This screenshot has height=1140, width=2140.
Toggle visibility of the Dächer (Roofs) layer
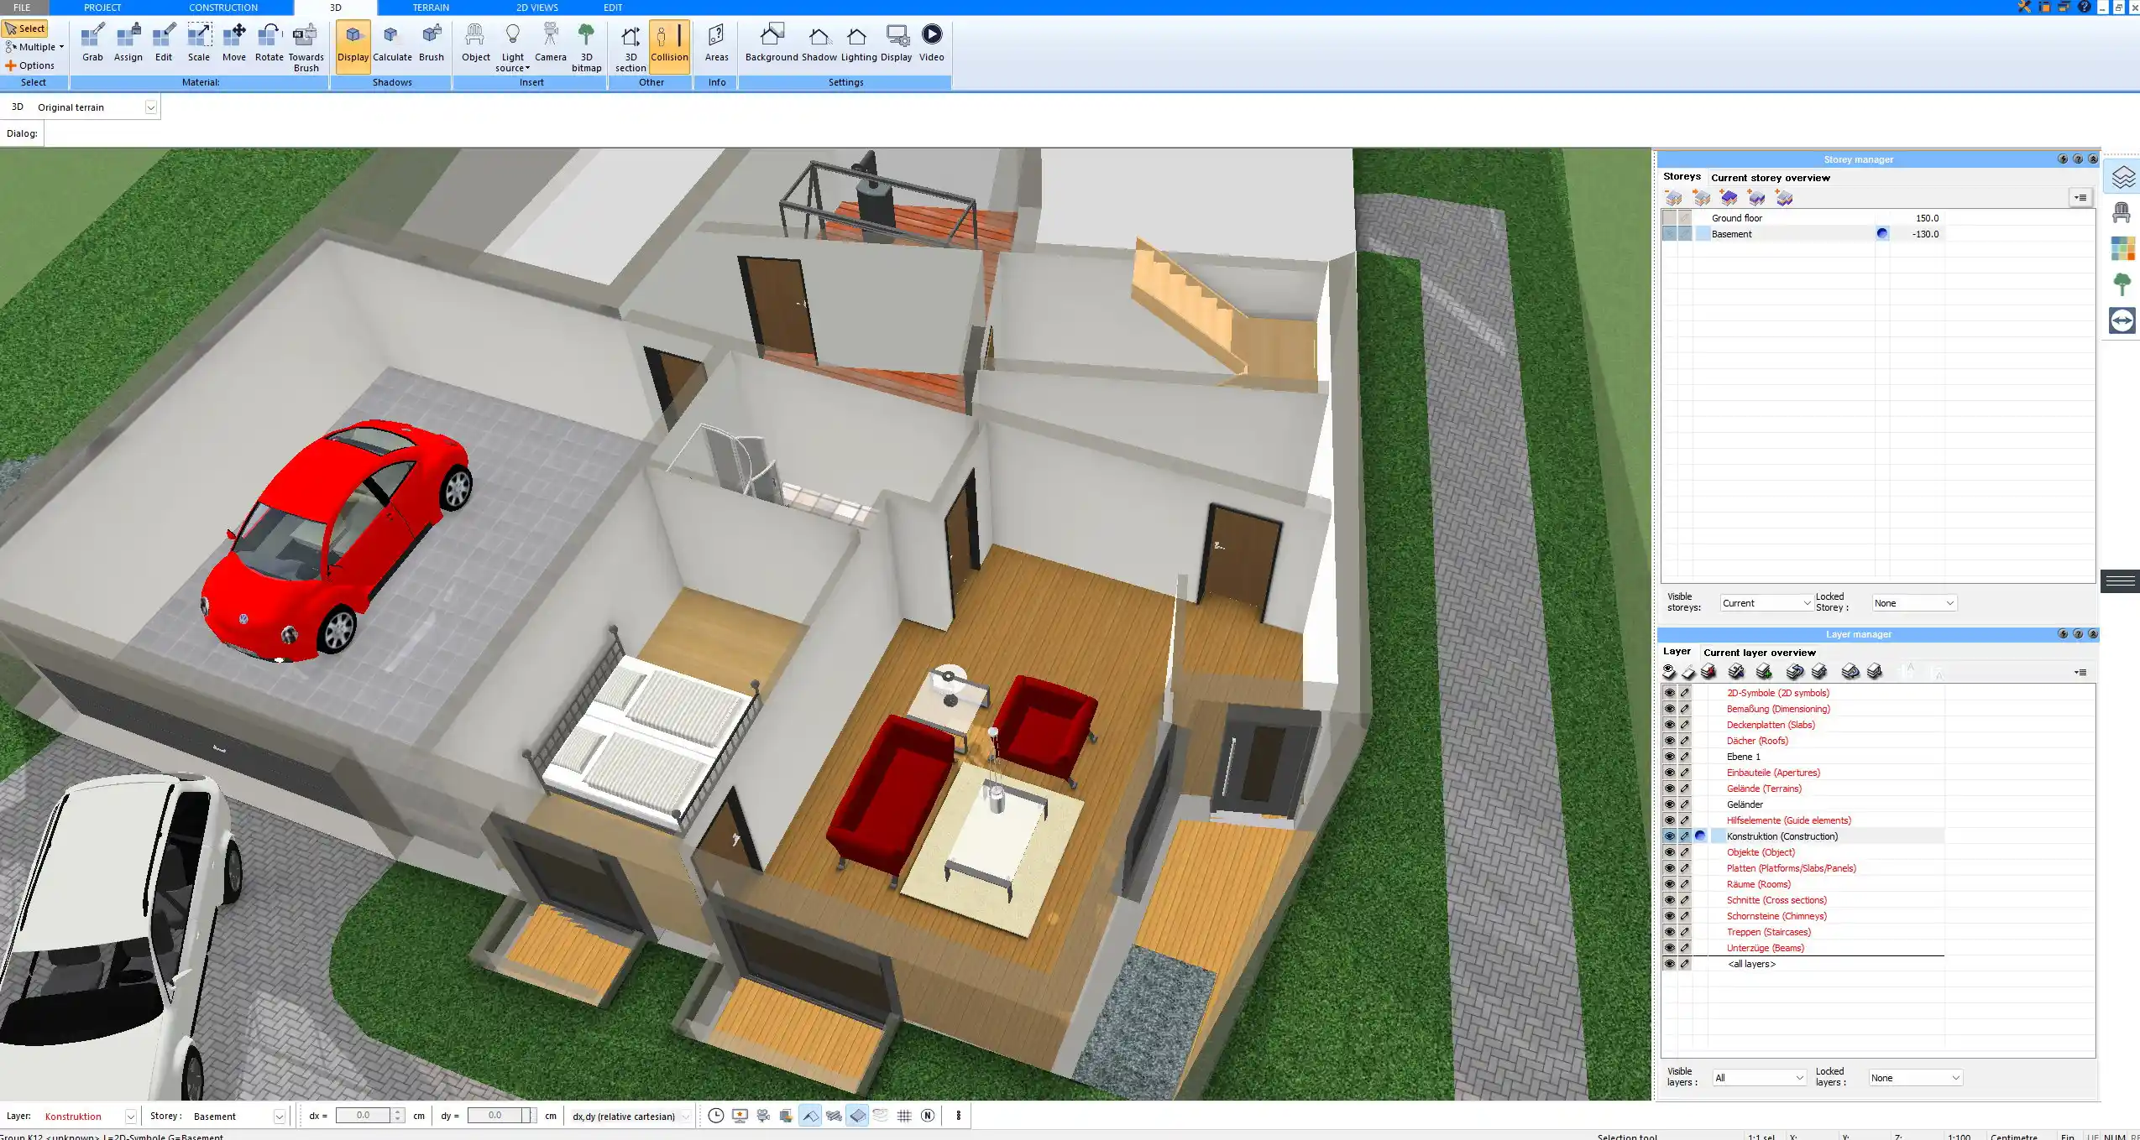click(1670, 740)
